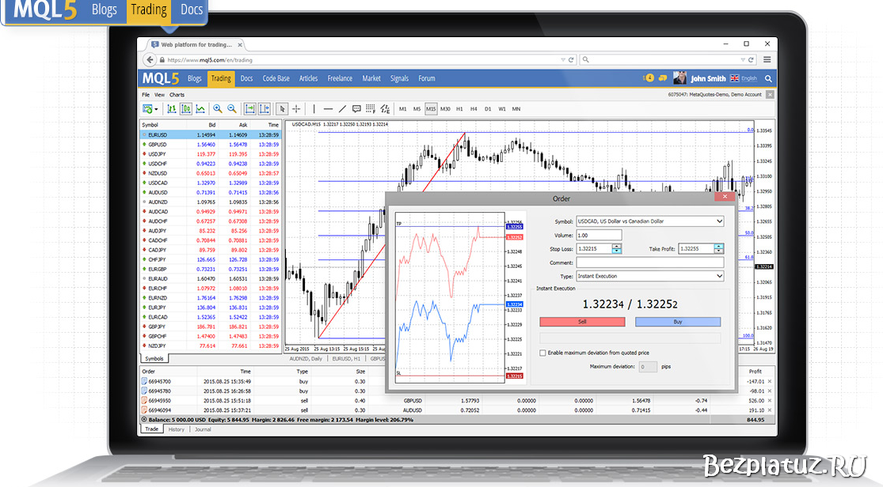Image resolution: width=883 pixels, height=487 pixels.
Task: Click the red Sell button
Action: [582, 322]
